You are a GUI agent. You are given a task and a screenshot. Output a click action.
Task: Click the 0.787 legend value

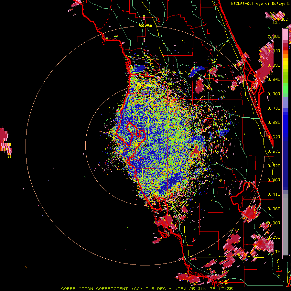point(274,94)
